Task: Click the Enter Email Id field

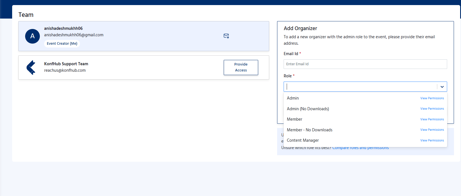Action: [x=365, y=64]
